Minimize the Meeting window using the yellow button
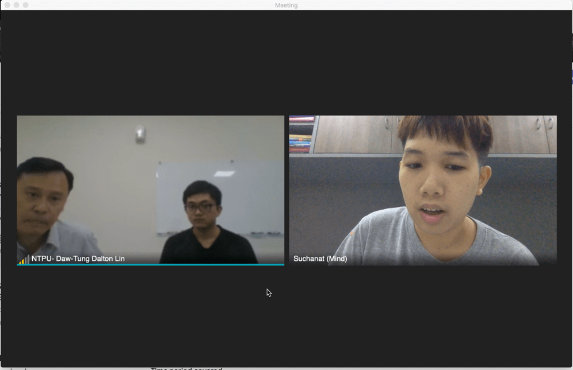This screenshot has height=370, width=573. point(17,5)
